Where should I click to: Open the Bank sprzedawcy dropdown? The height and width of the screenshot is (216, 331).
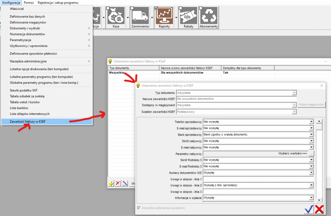311,134
